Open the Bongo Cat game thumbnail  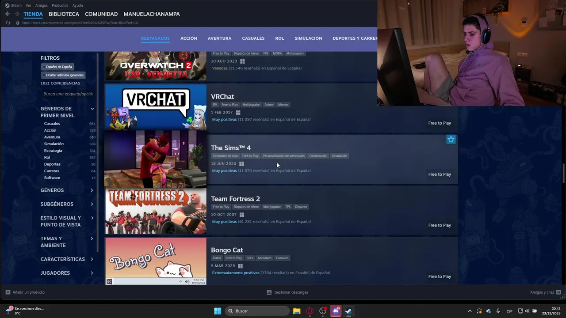(156, 261)
